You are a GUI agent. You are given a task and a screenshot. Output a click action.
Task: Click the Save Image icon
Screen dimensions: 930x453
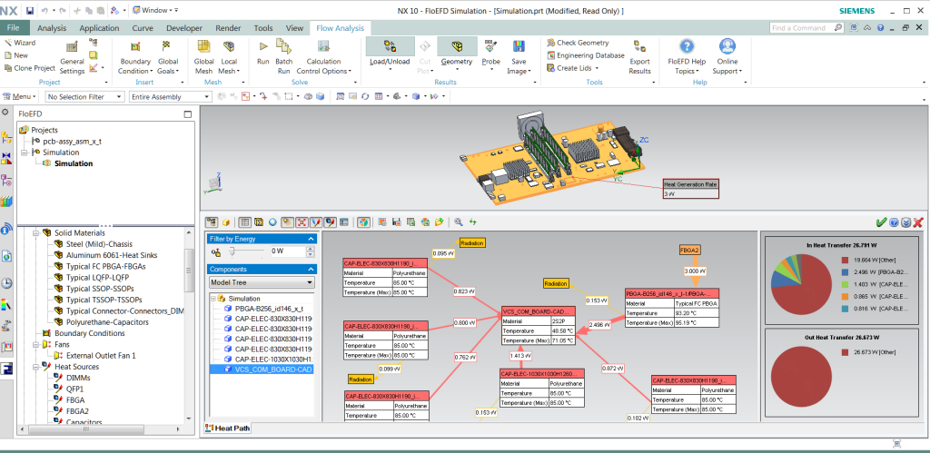519,47
